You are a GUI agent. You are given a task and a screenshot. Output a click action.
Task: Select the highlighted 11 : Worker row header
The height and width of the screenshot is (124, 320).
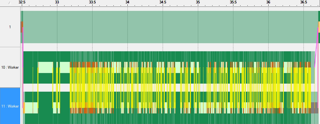pyautogui.click(x=10, y=106)
